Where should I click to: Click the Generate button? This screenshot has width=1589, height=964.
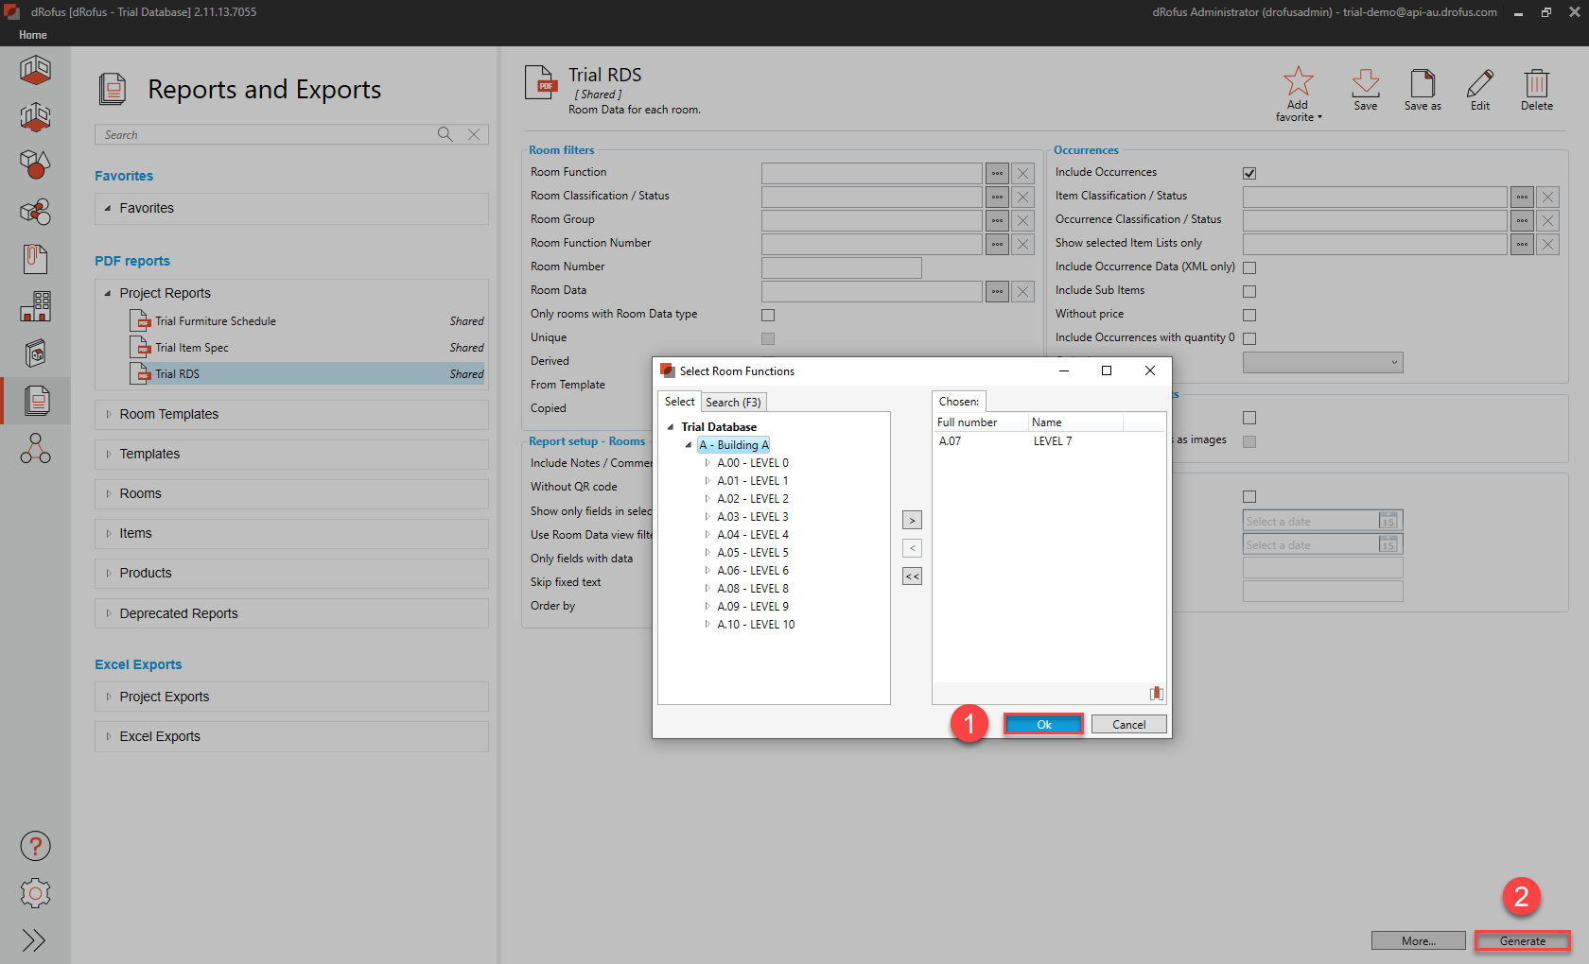click(x=1522, y=941)
